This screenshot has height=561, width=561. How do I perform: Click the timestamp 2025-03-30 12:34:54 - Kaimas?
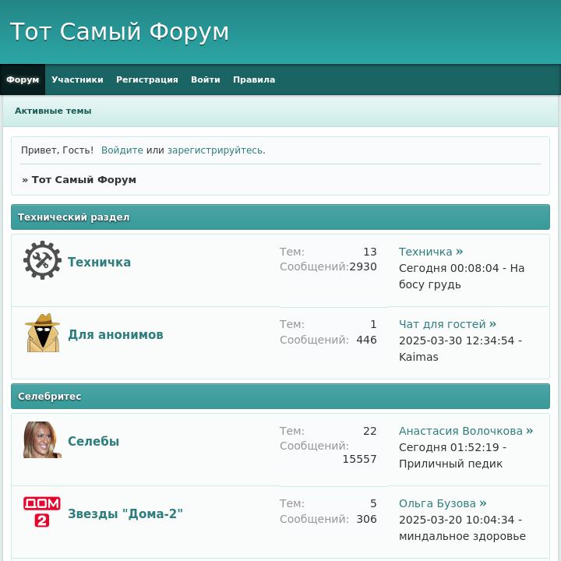(x=460, y=348)
